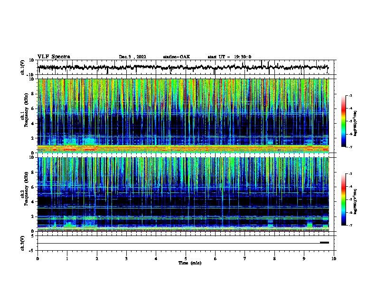Click the thick black bar in ch.3 panel
Image resolution: width=376 pixels, height=290 pixels.
[x=324, y=243]
